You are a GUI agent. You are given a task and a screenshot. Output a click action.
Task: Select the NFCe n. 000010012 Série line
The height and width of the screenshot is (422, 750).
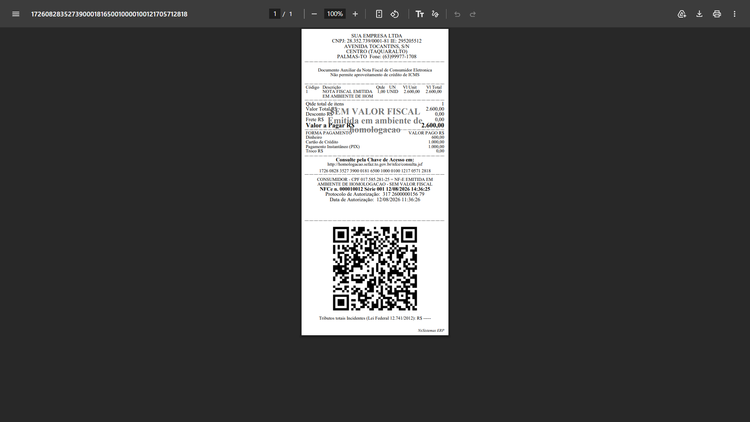375,189
